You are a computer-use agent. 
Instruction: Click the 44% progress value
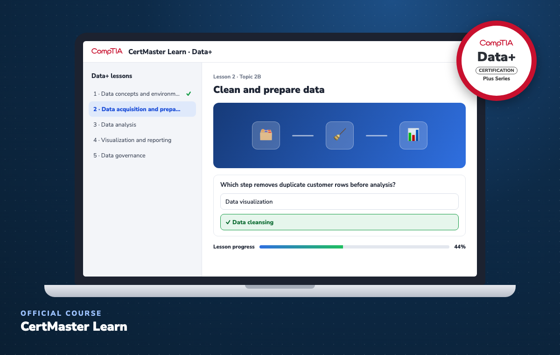point(460,247)
